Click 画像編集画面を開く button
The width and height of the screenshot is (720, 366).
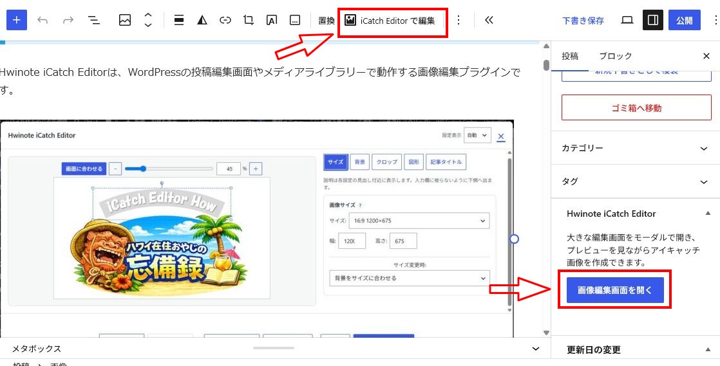[615, 290]
